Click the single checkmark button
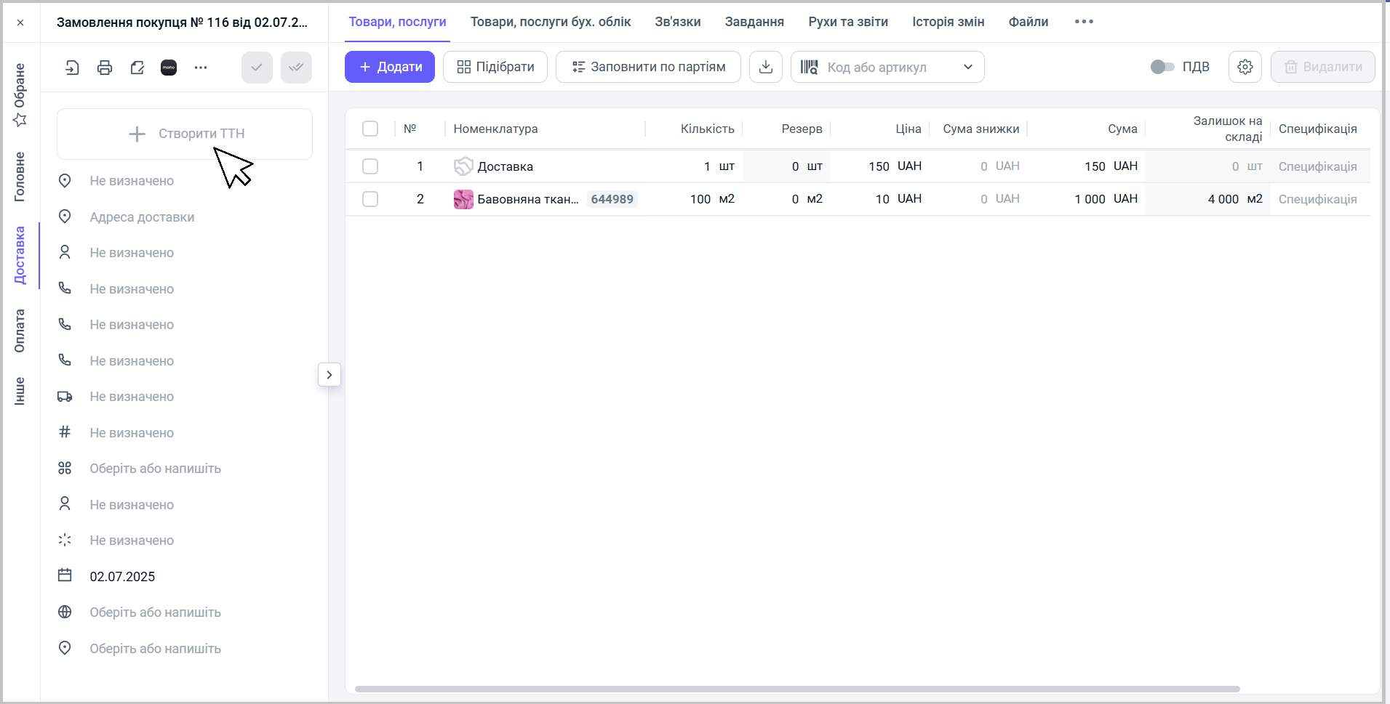1390x704 pixels. (x=257, y=68)
